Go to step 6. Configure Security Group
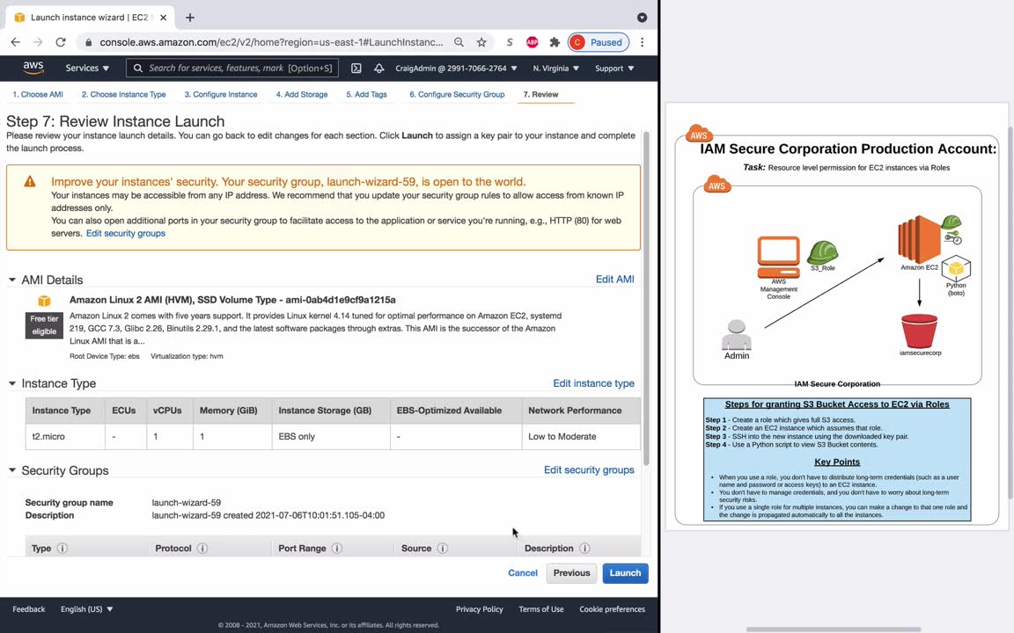 [x=457, y=94]
